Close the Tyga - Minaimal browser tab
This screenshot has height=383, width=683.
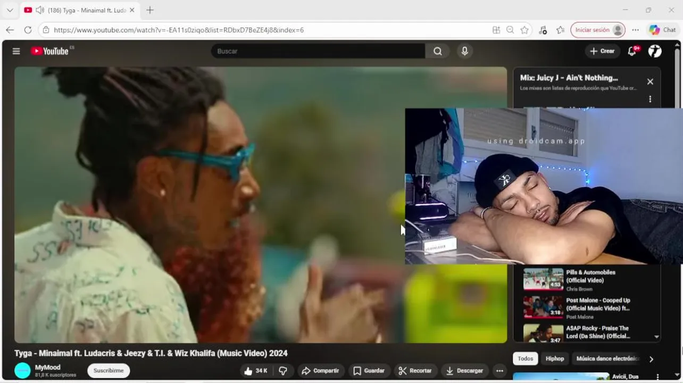[132, 10]
